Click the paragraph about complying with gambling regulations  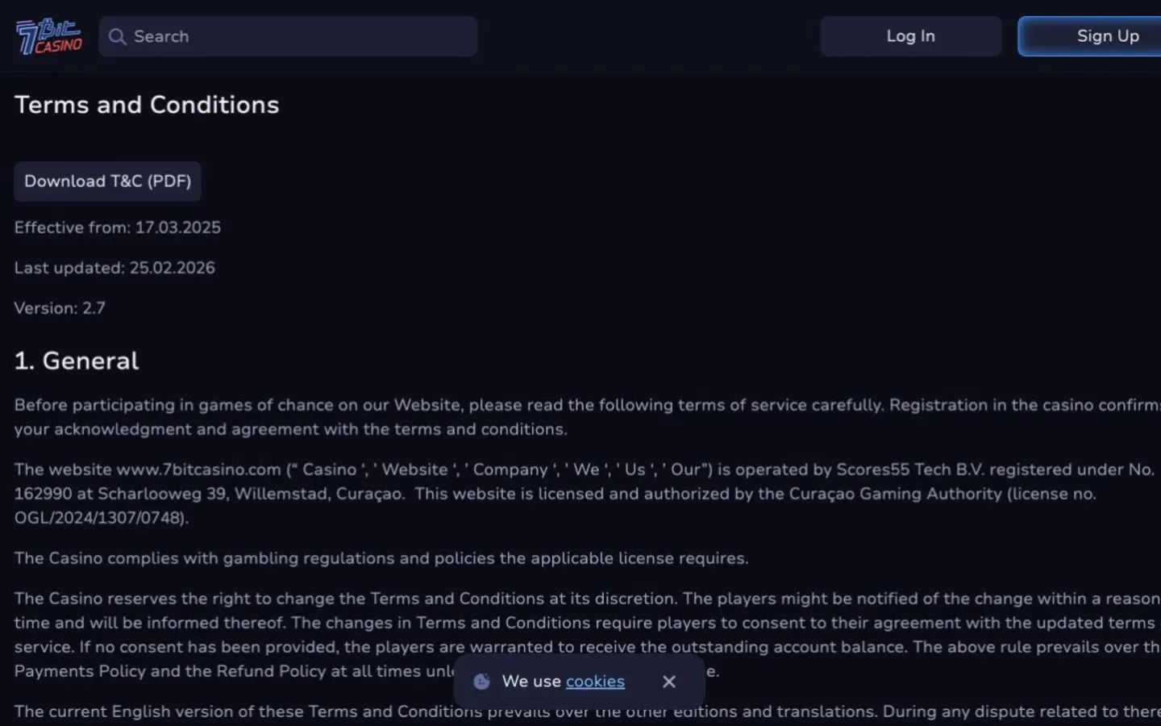(x=381, y=558)
